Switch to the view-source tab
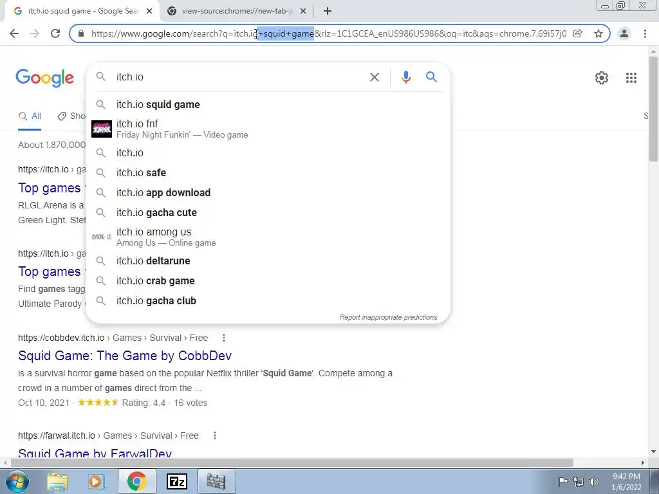Viewport: 659px width, 494px height. click(x=237, y=12)
